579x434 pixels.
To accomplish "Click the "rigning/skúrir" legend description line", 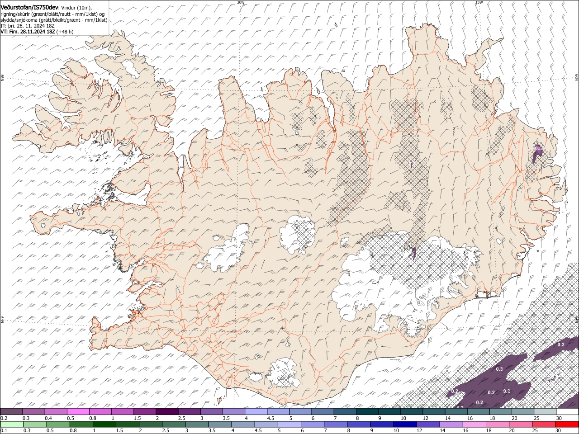I will click(x=52, y=14).
